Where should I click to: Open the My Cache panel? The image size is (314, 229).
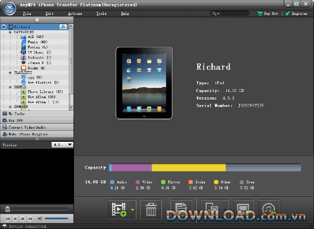pyautogui.click(x=37, y=114)
